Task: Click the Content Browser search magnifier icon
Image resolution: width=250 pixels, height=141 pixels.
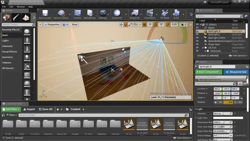Action: [x=186, y=115]
